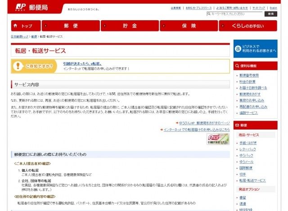The height and width of the screenshot is (211, 288).
Task: Click the 郵便窓口にお越しの際にお持ちいただくもの heading
Action: [x=50, y=154]
